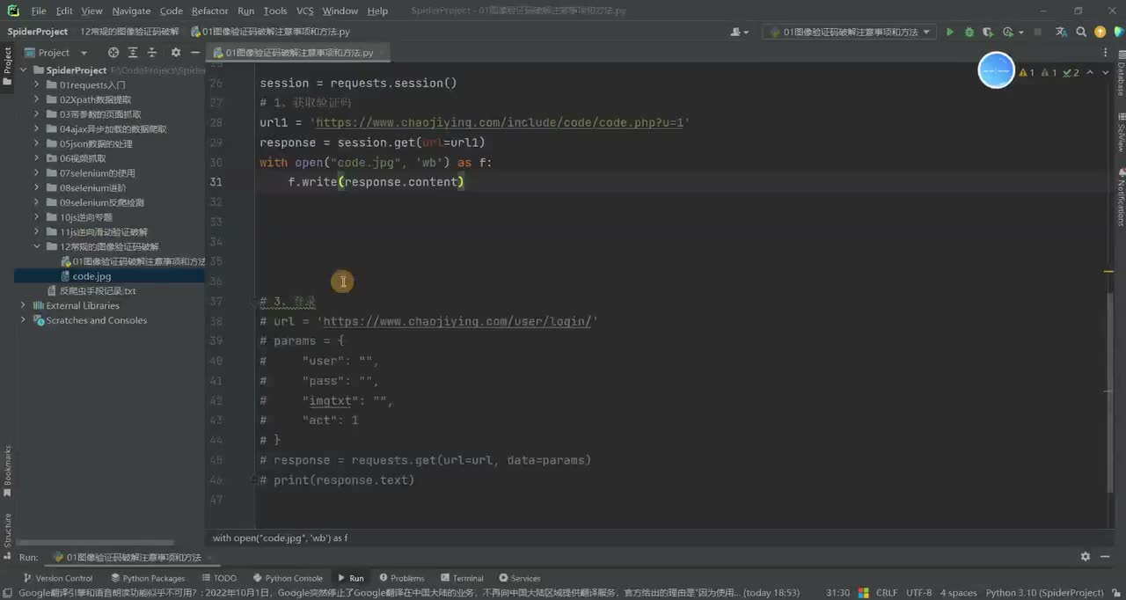
Task: Expand the 10js逆向专题 folder
Action: click(38, 217)
